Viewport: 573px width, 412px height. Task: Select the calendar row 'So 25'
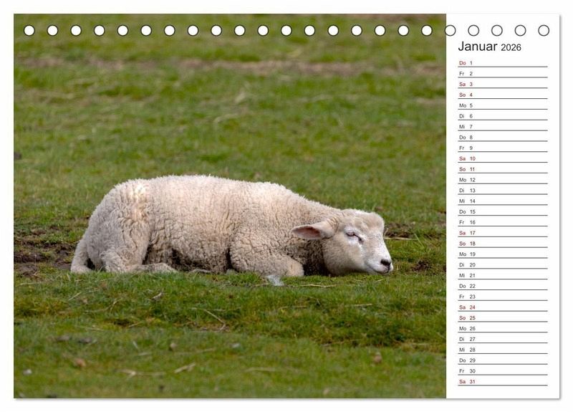(x=503, y=317)
